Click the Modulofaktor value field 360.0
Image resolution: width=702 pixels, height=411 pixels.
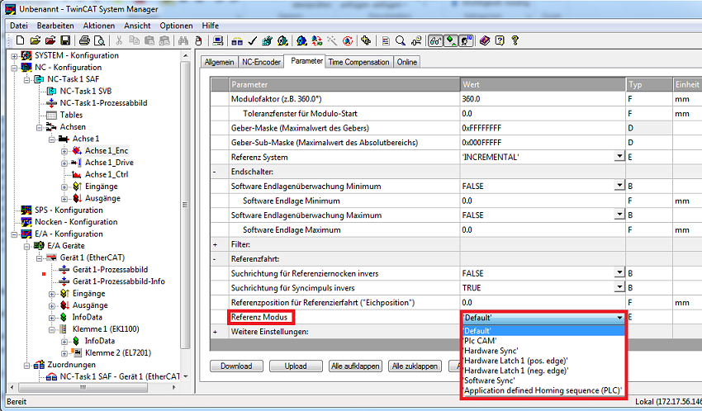pyautogui.click(x=543, y=99)
